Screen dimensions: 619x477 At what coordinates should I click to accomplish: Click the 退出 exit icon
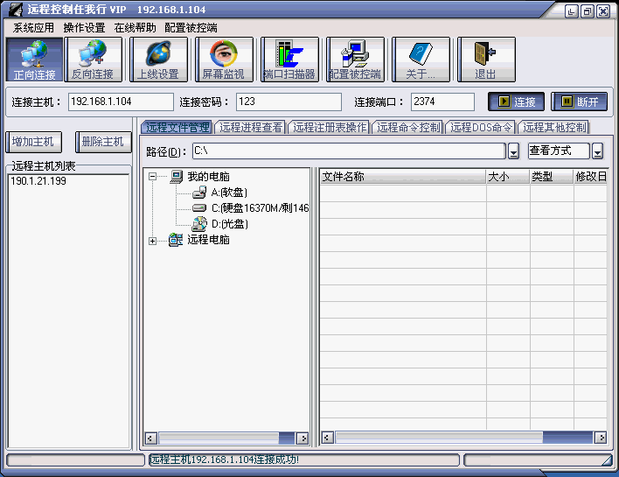pyautogui.click(x=485, y=60)
